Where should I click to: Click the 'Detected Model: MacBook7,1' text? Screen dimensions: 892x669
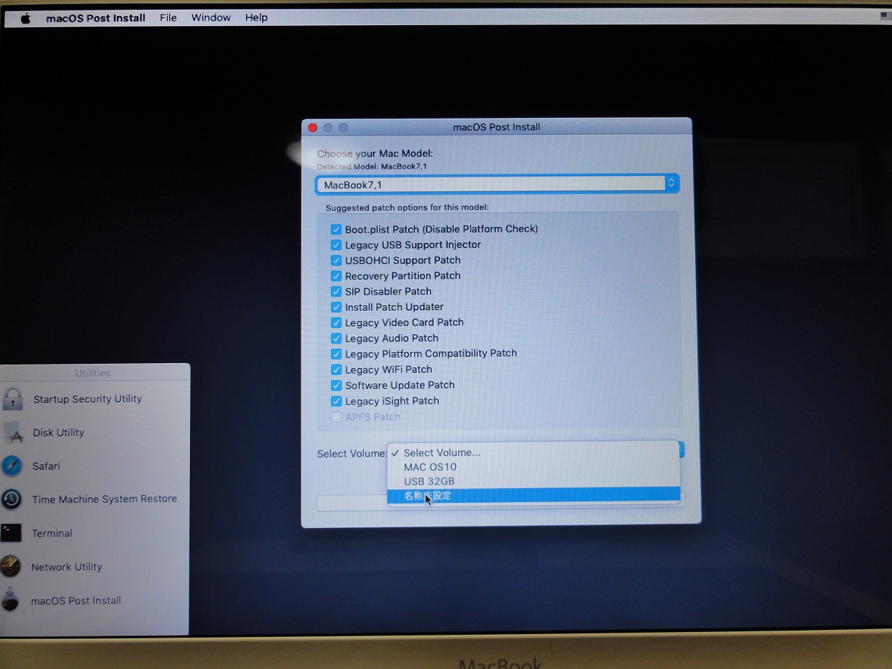(x=372, y=167)
